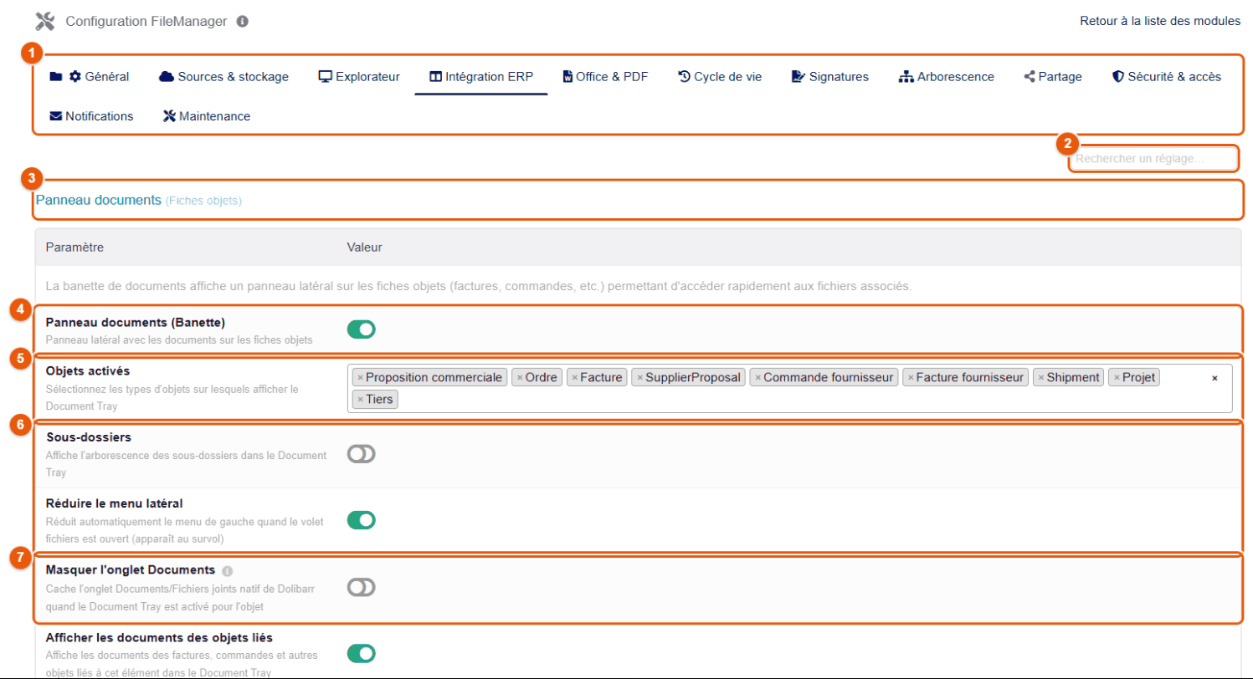This screenshot has width=1253, height=679.
Task: Click the Paramètre column header
Action: pos(74,247)
